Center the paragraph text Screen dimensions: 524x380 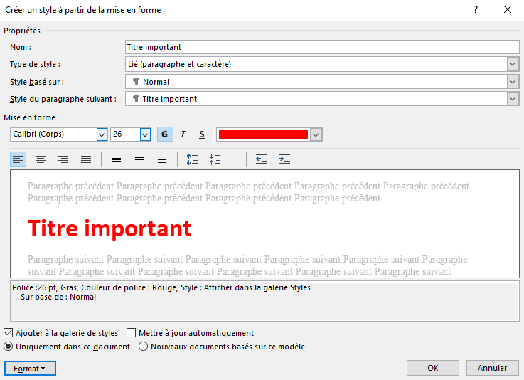41,159
